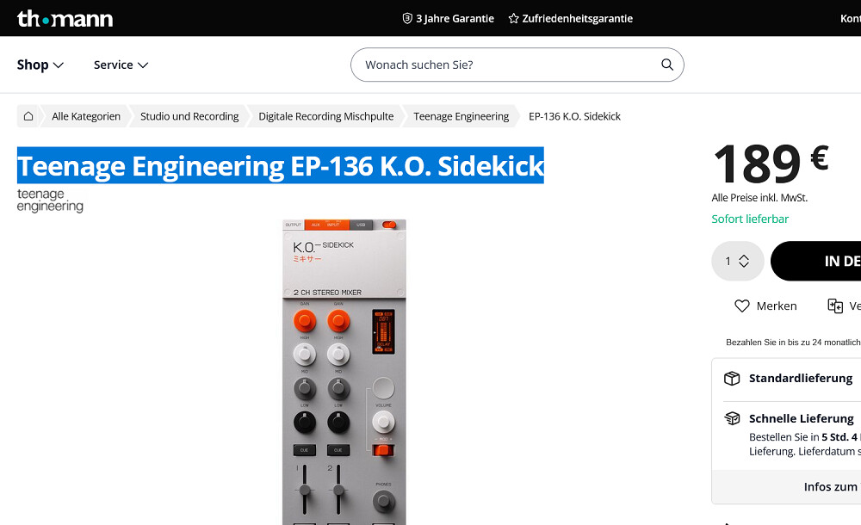Click the Zufriedenheitsgarantie star icon
The height and width of the screenshot is (525, 861).
[513, 19]
